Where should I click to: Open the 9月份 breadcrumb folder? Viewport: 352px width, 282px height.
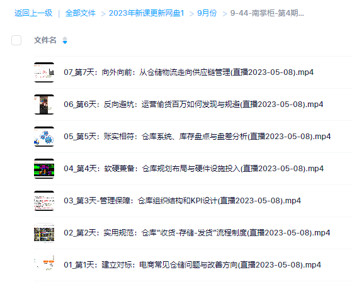tap(207, 13)
